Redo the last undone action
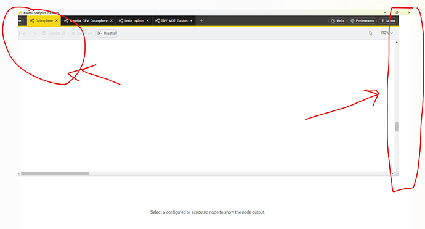The height and width of the screenshot is (229, 425). pos(34,33)
